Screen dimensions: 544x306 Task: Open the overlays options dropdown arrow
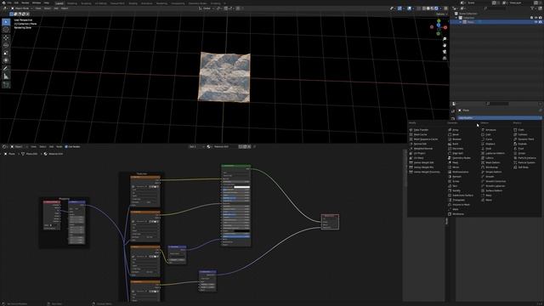pos(413,8)
